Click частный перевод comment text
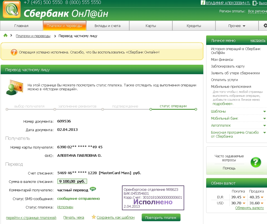This screenshot has height=224, width=267. pyautogui.click(x=73, y=190)
